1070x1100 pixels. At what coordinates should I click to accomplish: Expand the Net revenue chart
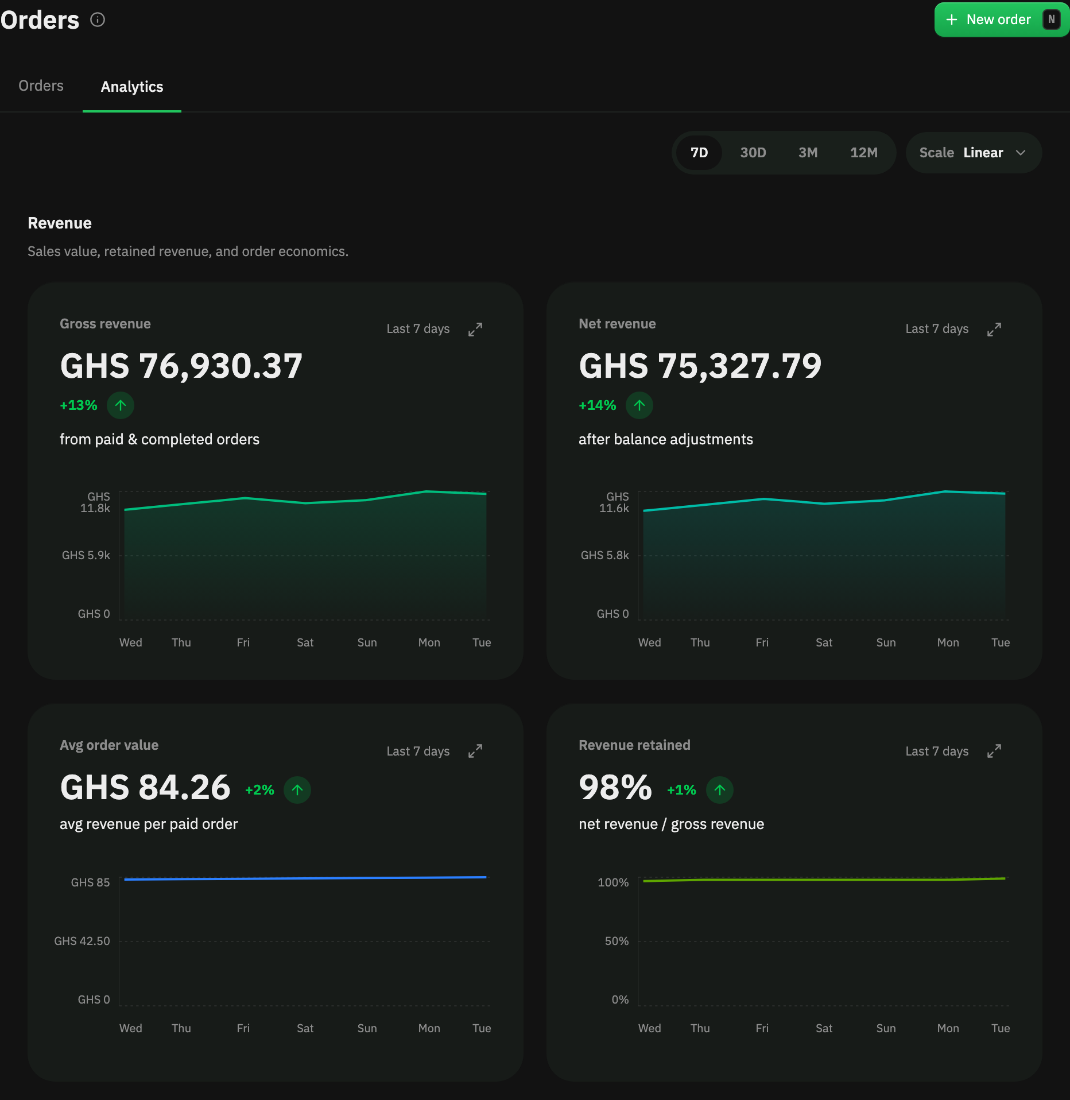pyautogui.click(x=994, y=330)
